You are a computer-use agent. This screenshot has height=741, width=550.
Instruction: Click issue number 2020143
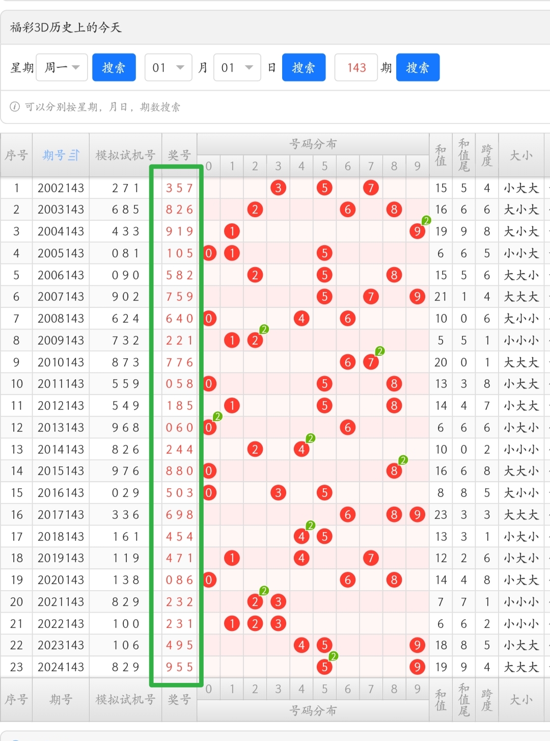[x=61, y=580]
